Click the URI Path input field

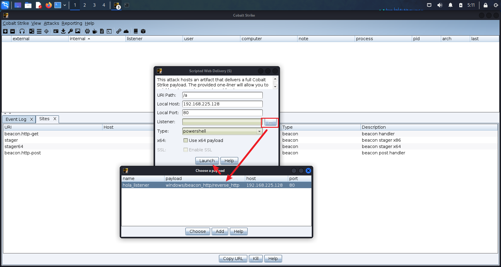(x=223, y=95)
